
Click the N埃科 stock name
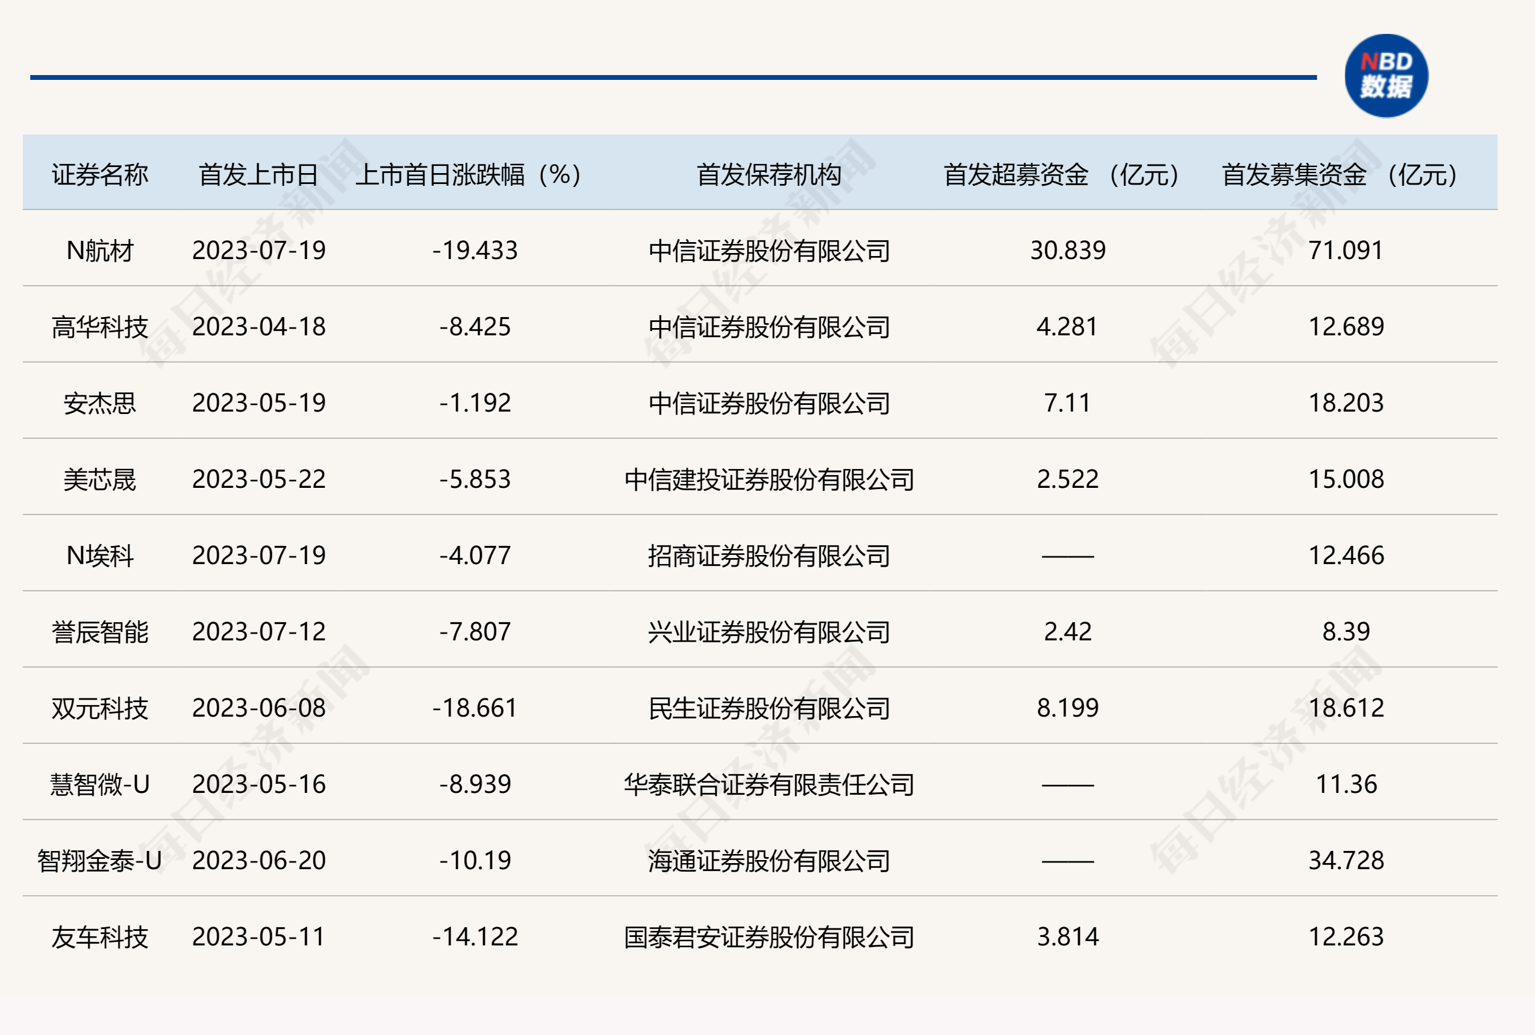[x=100, y=556]
